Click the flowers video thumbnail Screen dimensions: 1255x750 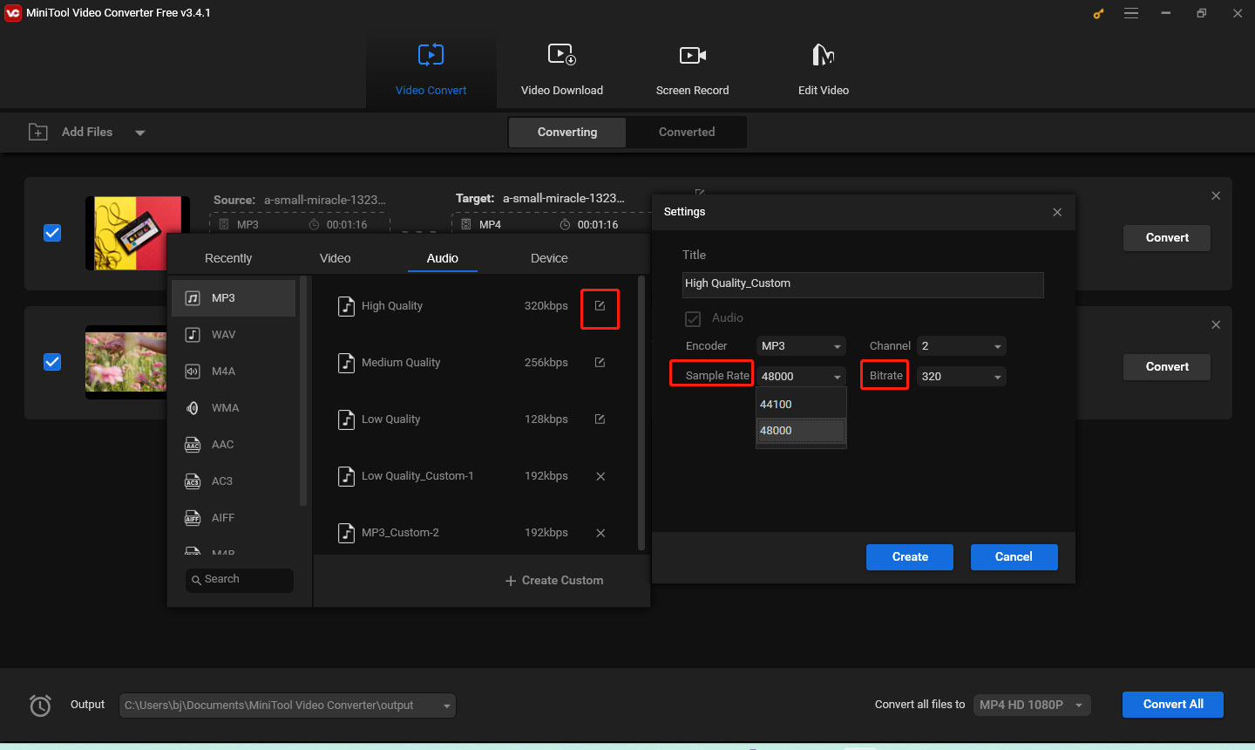pyautogui.click(x=125, y=362)
